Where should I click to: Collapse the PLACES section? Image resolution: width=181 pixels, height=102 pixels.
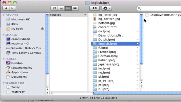(4, 59)
